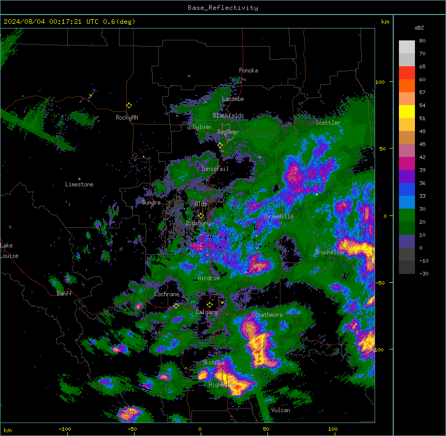Click the Innisfail label

[x=215, y=169]
